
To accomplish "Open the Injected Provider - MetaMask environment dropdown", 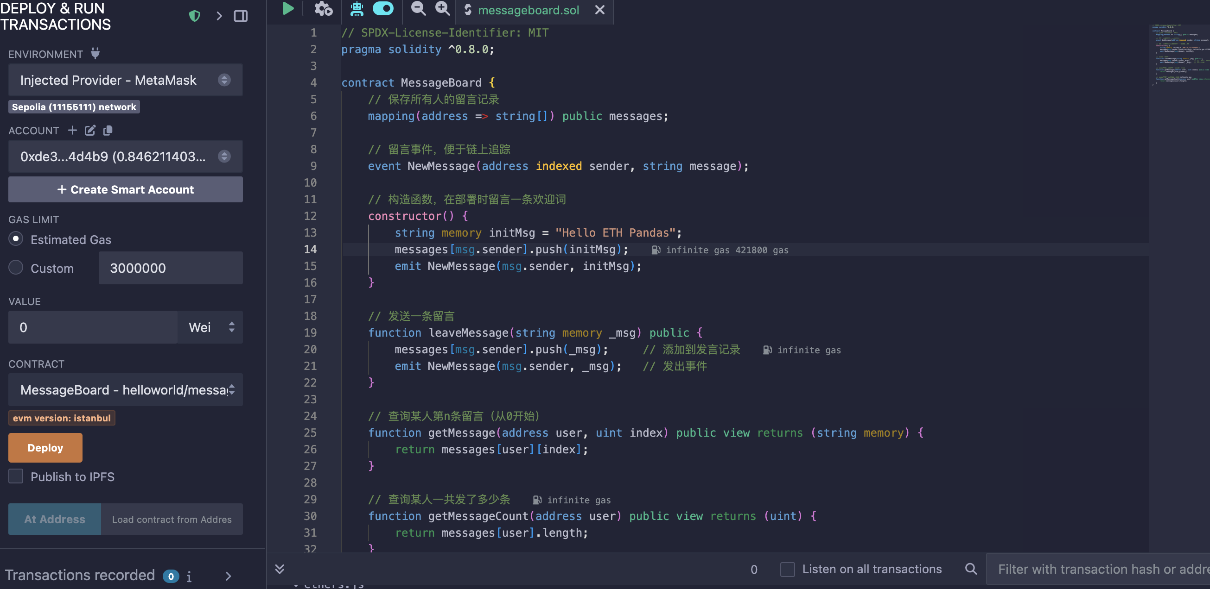I will pyautogui.click(x=126, y=80).
